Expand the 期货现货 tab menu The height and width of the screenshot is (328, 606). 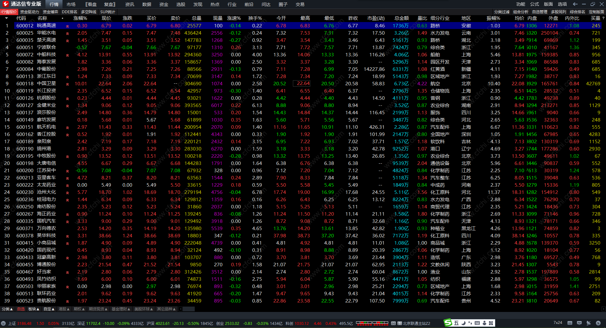[98, 309]
